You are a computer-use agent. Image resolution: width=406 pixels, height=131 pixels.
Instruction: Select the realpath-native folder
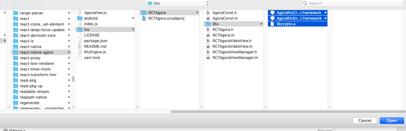(41, 97)
